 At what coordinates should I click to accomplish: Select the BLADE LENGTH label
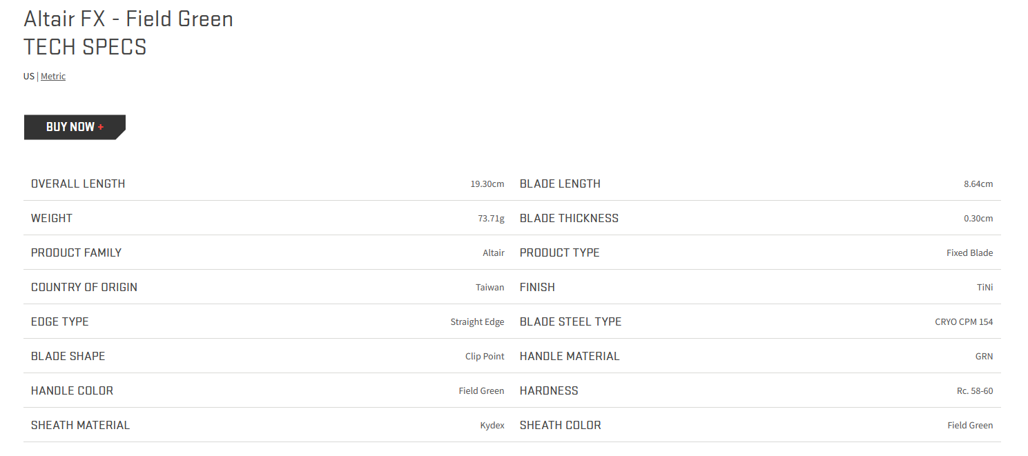560,184
